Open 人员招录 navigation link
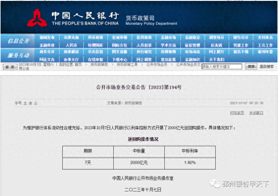This screenshot has height=196, width=278. pyautogui.click(x=144, y=45)
